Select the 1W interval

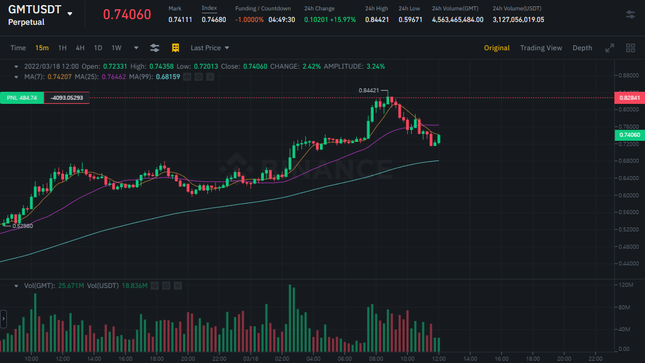(x=117, y=48)
